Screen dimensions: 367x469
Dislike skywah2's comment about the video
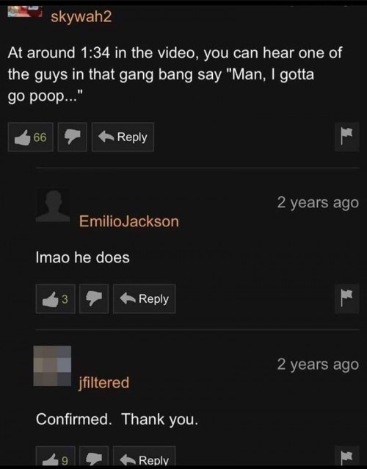(72, 137)
